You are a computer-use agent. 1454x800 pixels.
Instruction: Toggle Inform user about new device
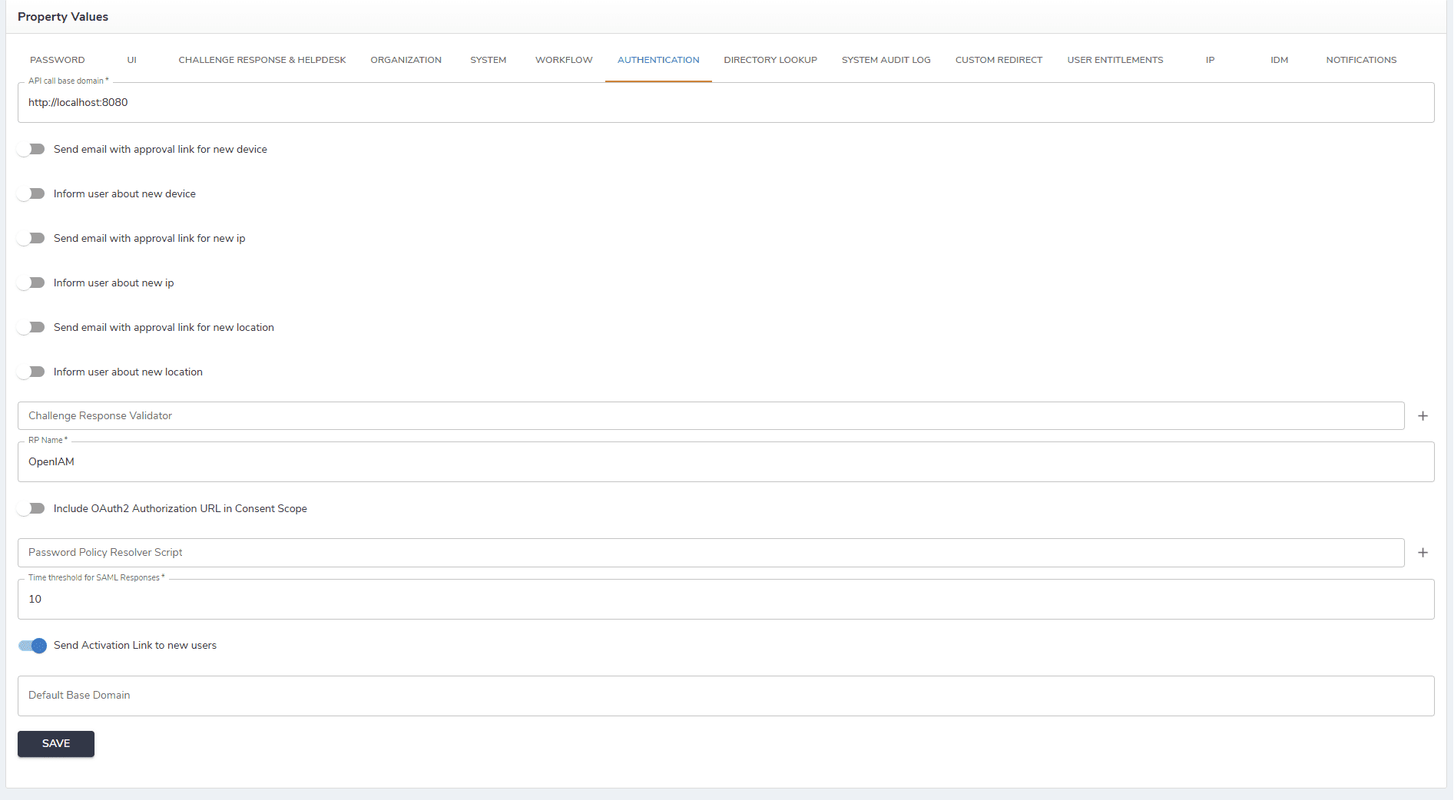pos(31,194)
